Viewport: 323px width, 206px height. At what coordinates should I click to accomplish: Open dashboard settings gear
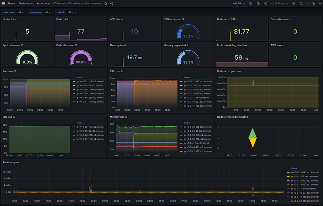[258, 3]
